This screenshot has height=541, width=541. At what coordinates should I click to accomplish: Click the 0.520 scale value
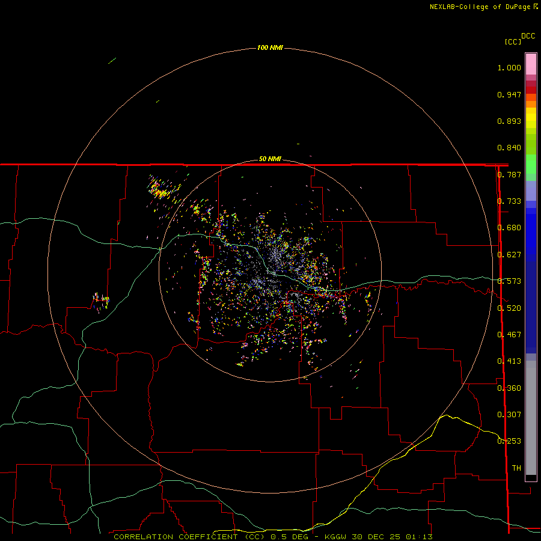(509, 308)
